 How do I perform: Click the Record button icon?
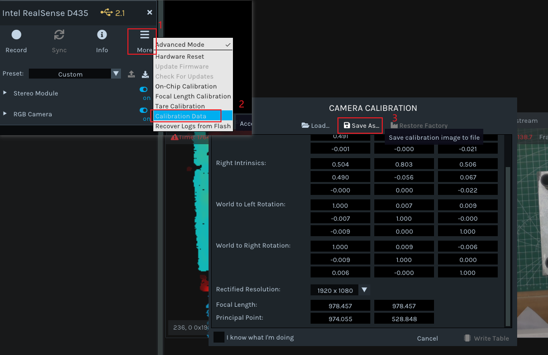coord(16,35)
